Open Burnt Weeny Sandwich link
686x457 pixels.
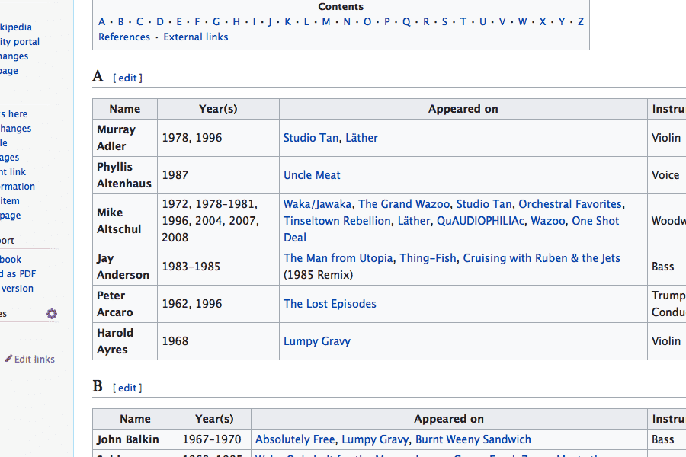pyautogui.click(x=473, y=439)
